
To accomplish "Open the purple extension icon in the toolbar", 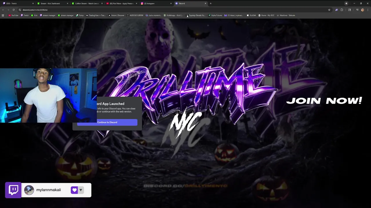I will point(337,10).
